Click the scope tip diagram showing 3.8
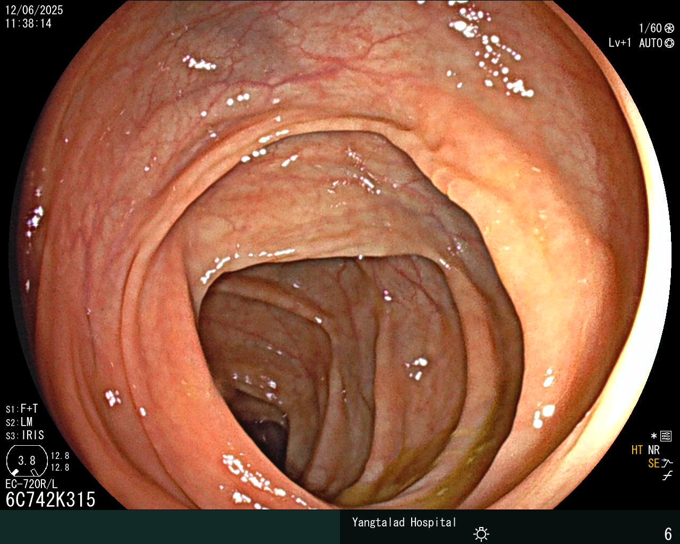 click(27, 461)
